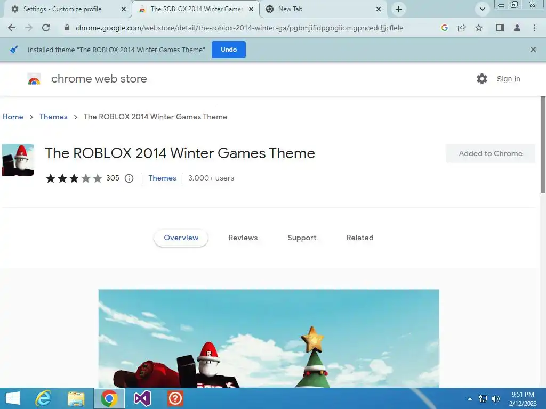Click the address bar URL

pos(239,28)
